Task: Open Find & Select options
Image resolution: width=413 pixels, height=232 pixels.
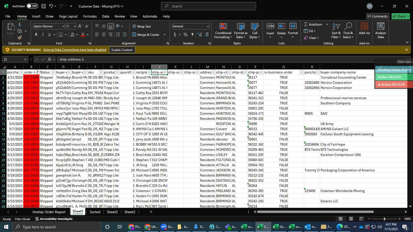Action: 348,31
